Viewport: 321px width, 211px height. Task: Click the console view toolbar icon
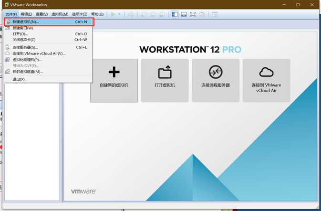point(215,14)
